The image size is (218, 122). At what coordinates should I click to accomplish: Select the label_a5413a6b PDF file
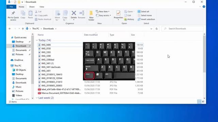[x=61, y=89]
